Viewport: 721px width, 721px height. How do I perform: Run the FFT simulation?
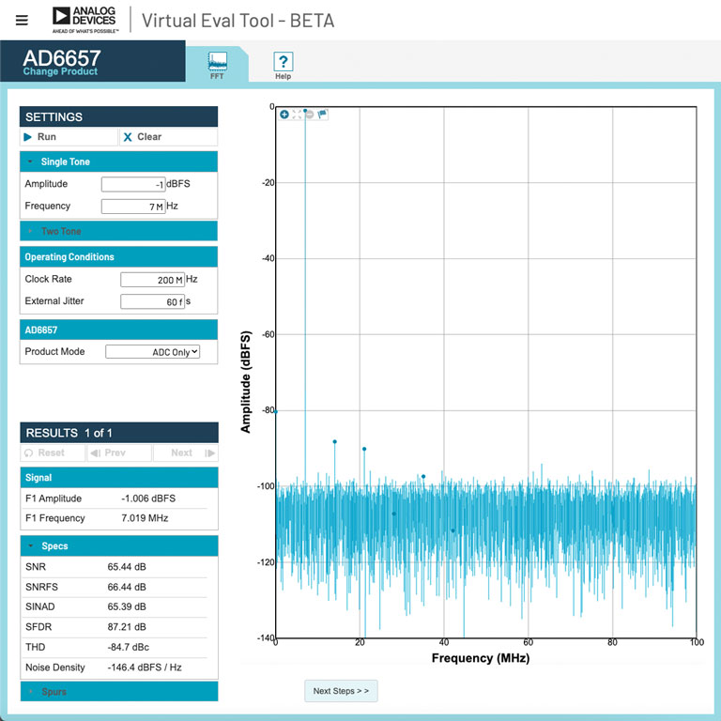[69, 137]
